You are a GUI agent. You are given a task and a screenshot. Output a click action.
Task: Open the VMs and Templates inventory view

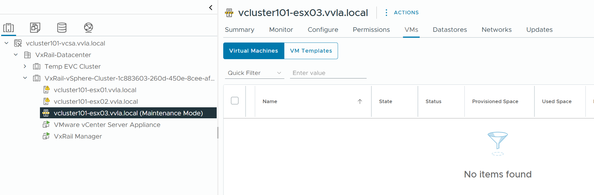[x=35, y=28]
